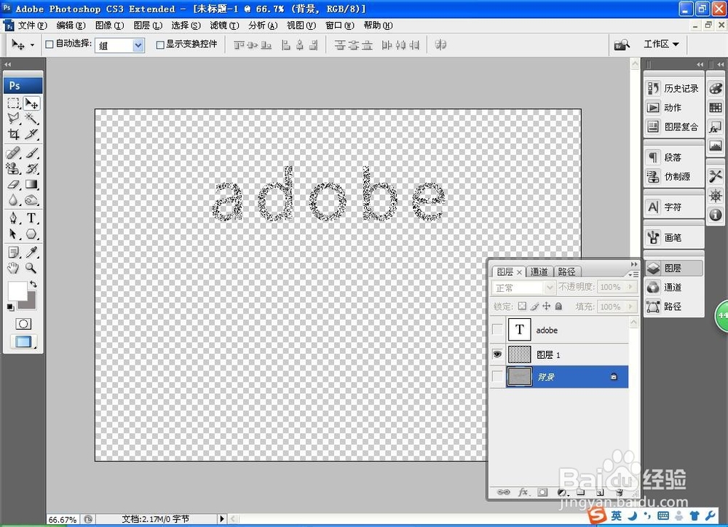728x527 pixels.
Task: Select the Clone Stamp tool
Action: coord(13,169)
